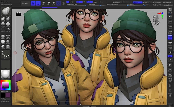Screen dimensions: 174x107
Task: Activate the Draw mode icon
Action: click(x=38, y=3)
